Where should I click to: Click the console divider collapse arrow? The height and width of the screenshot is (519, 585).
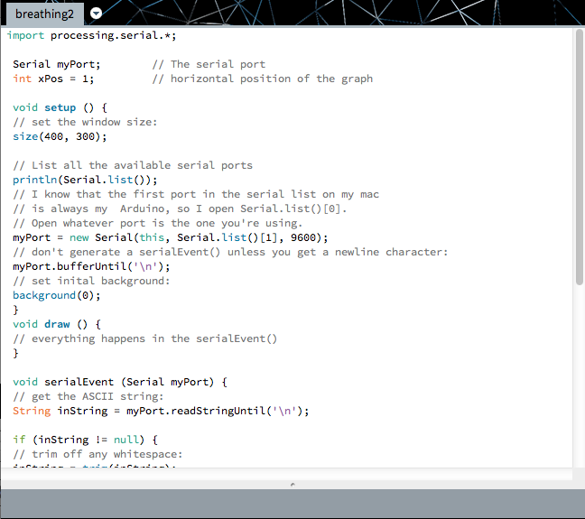[292, 485]
